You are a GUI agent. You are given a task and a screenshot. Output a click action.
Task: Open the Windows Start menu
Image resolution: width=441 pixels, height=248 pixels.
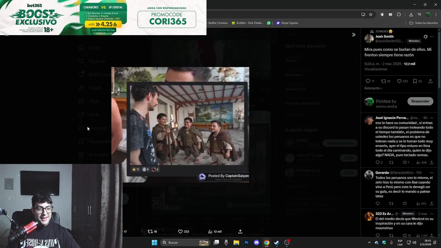[154, 242]
